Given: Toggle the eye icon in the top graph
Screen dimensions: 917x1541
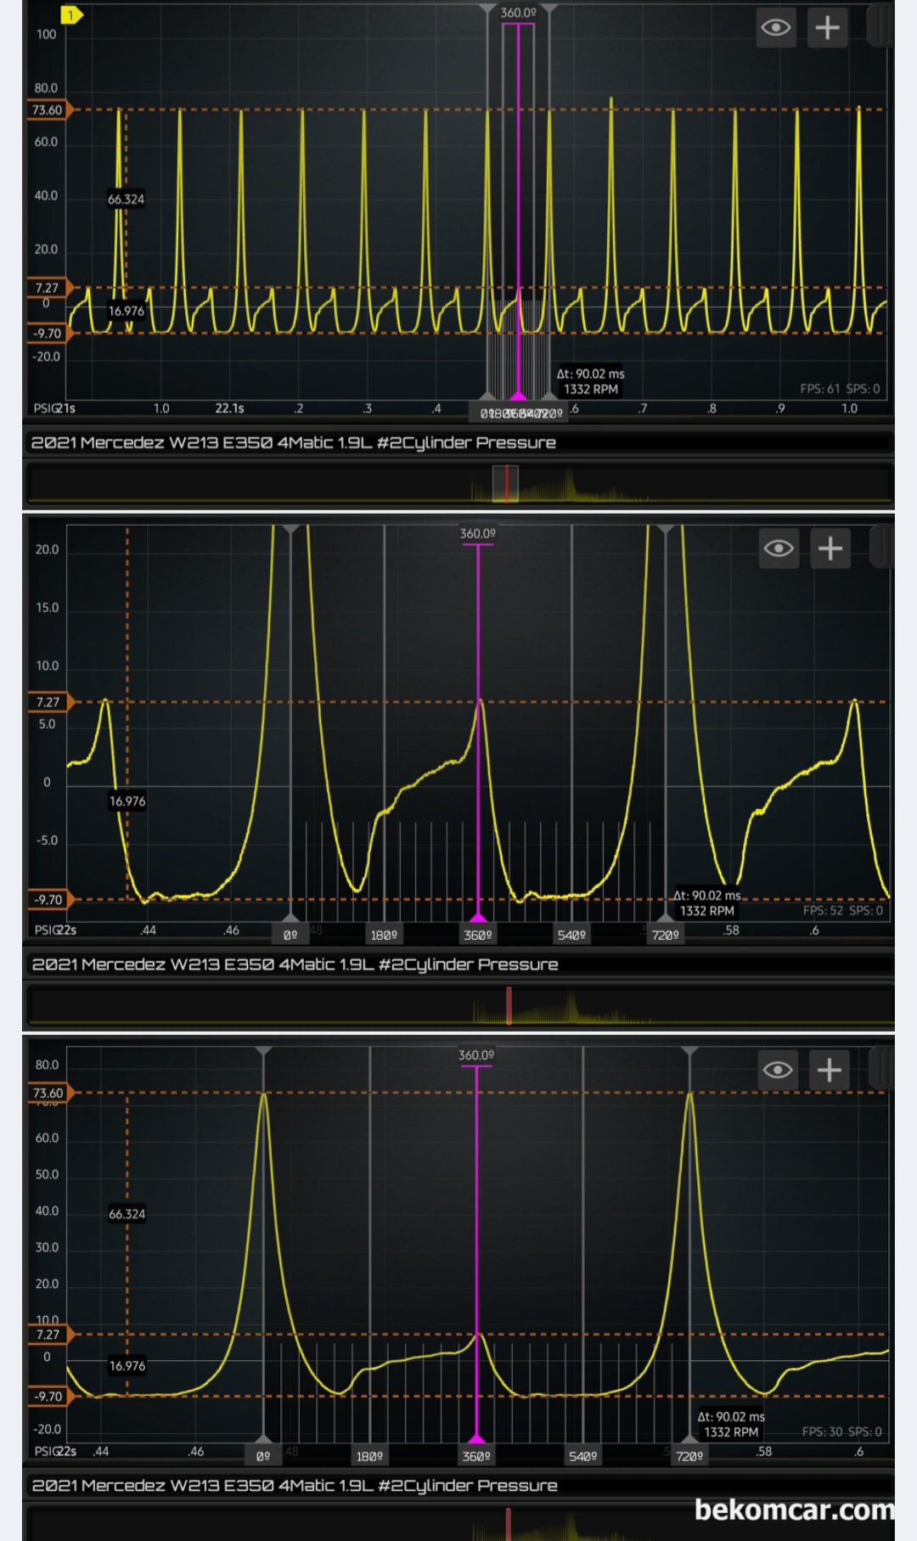Looking at the screenshot, I should tap(775, 28).
